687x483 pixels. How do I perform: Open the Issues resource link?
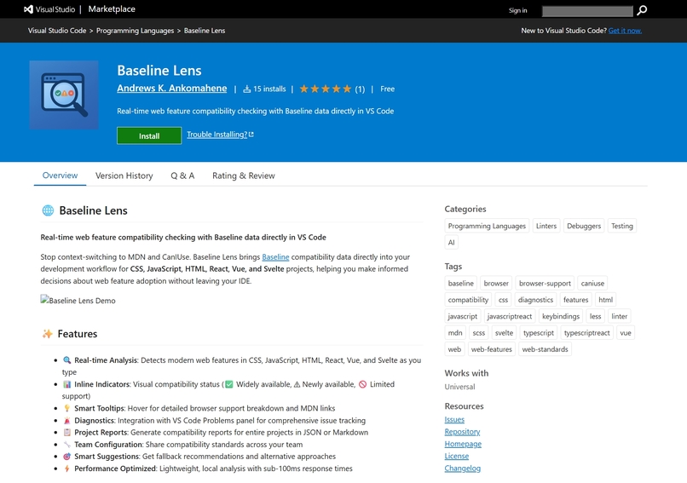pos(454,419)
